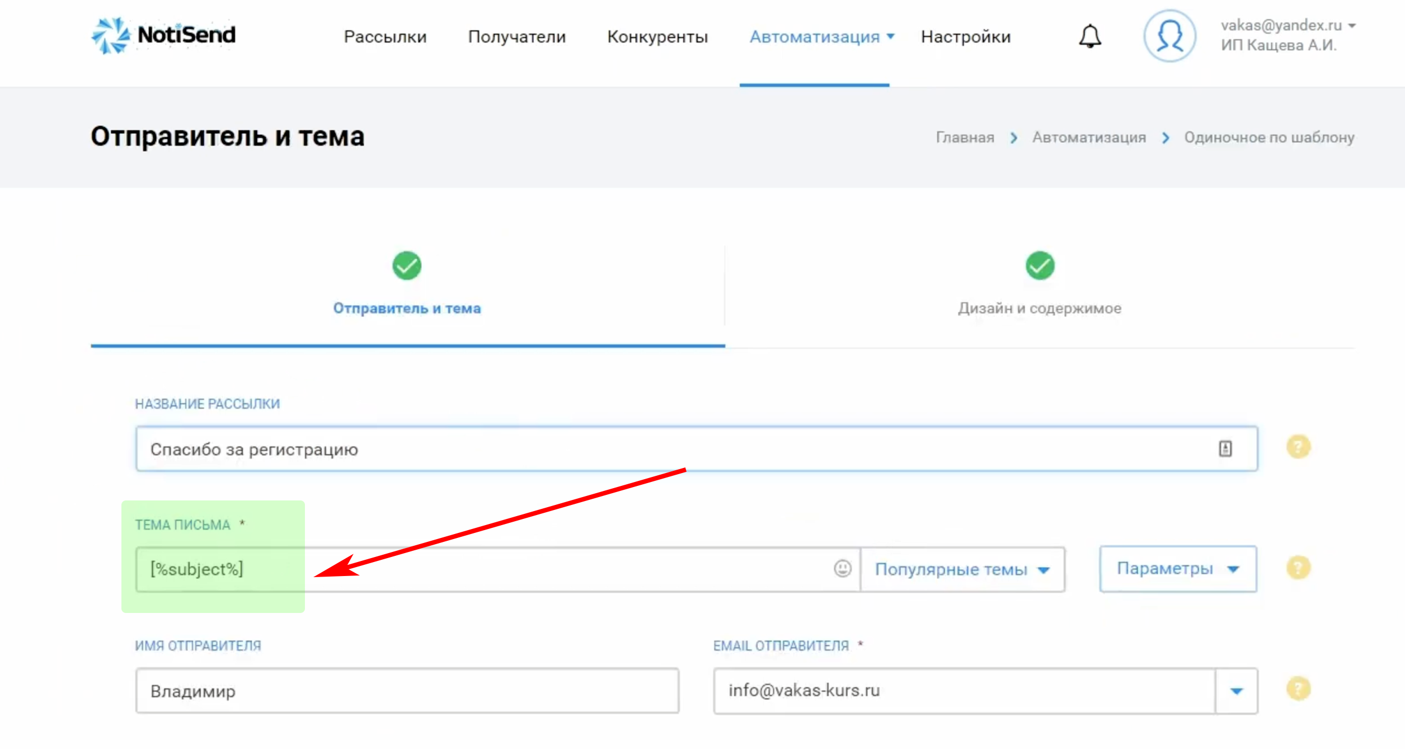
Task: Expand sender email dropdown arrow
Action: pos(1237,691)
